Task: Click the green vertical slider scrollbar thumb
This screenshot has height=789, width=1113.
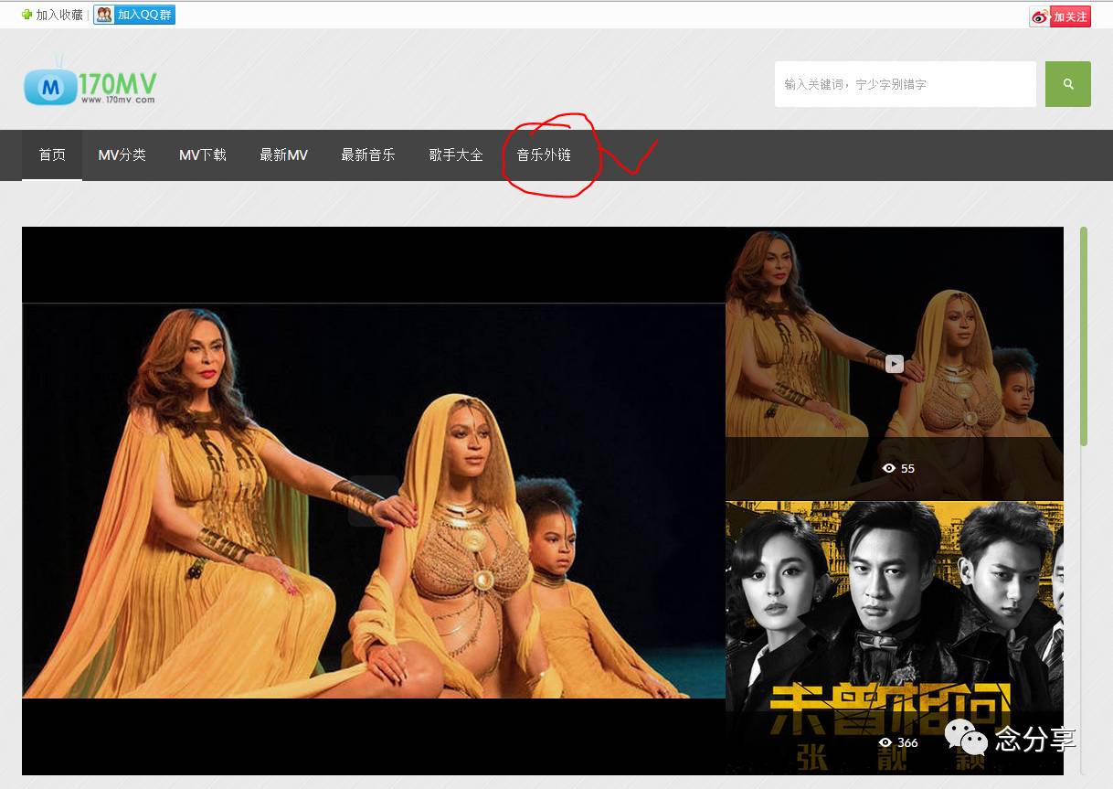Action: [1084, 336]
